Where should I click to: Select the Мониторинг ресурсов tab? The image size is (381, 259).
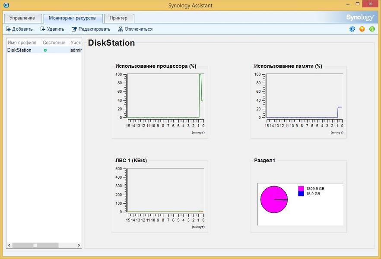click(x=72, y=18)
